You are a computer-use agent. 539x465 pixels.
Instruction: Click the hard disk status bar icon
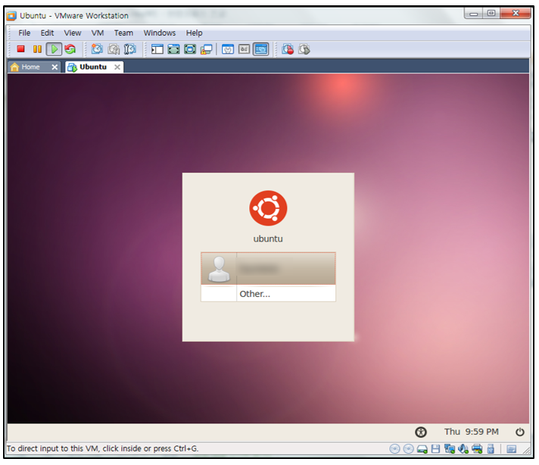(x=422, y=449)
